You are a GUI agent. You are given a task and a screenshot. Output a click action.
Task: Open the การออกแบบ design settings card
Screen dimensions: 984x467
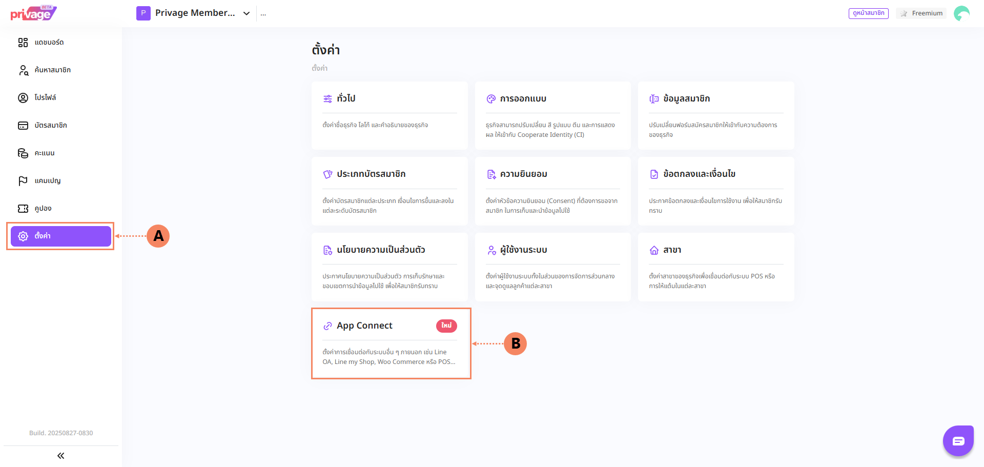pyautogui.click(x=552, y=116)
